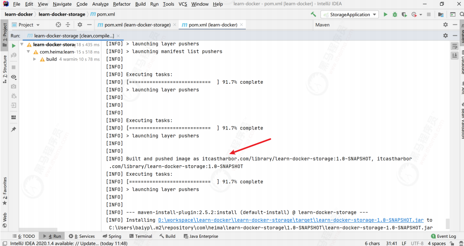Click the learn-docker breadcrumb

[19, 14]
